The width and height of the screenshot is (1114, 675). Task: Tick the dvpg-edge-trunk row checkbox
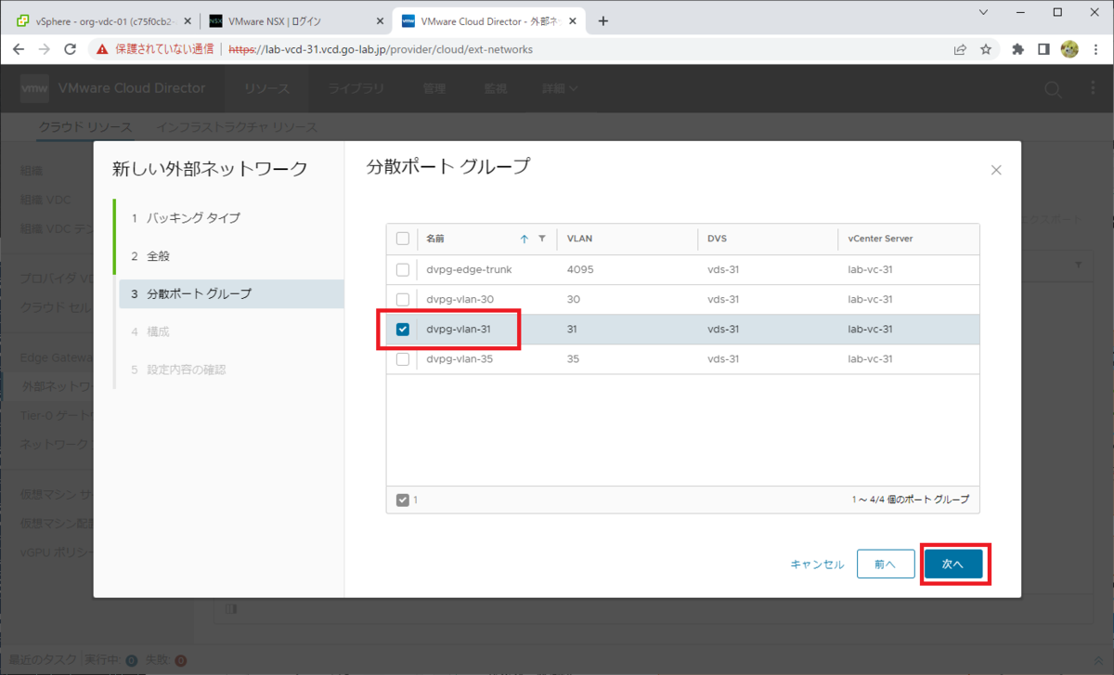(x=403, y=269)
